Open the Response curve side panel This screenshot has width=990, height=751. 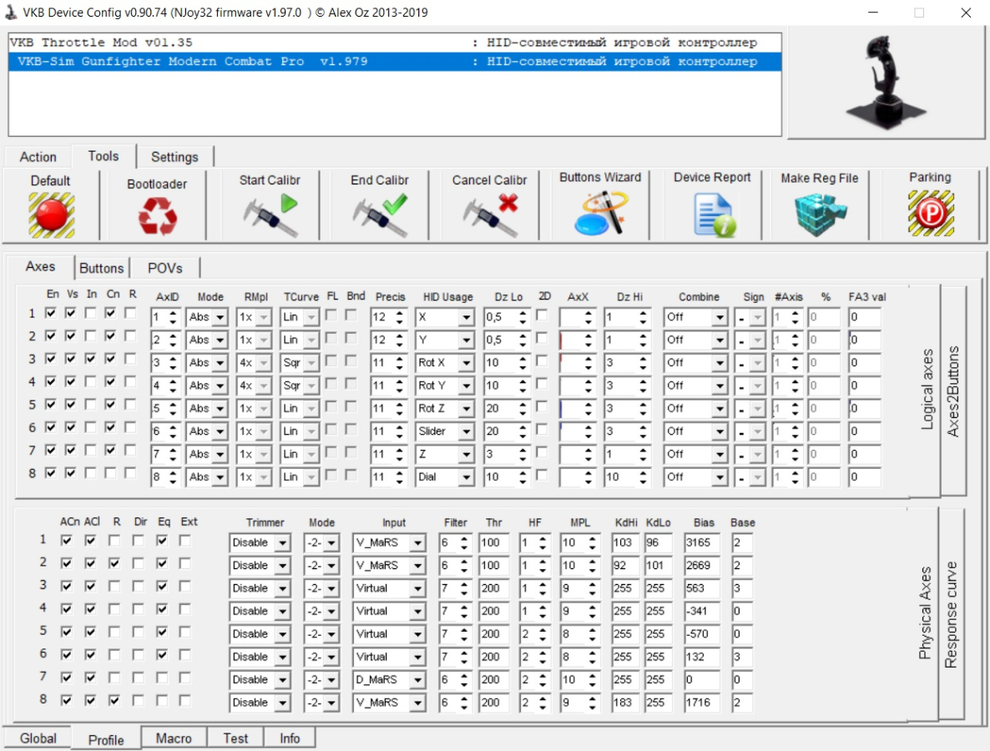[951, 615]
